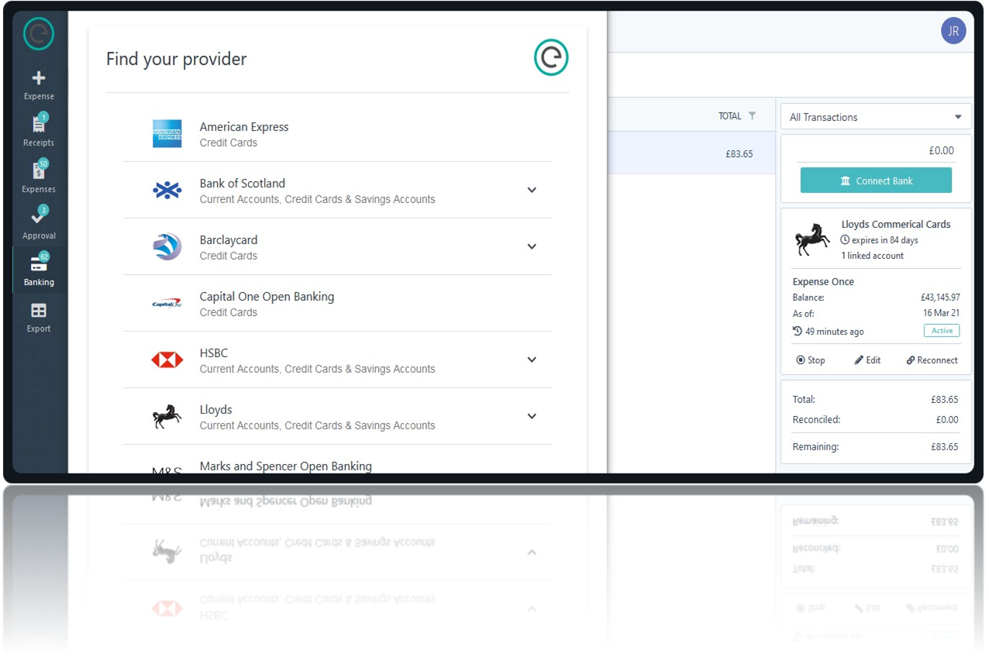Image resolution: width=989 pixels, height=657 pixels.
Task: Click the Barclaycard logo
Action: pyautogui.click(x=167, y=246)
